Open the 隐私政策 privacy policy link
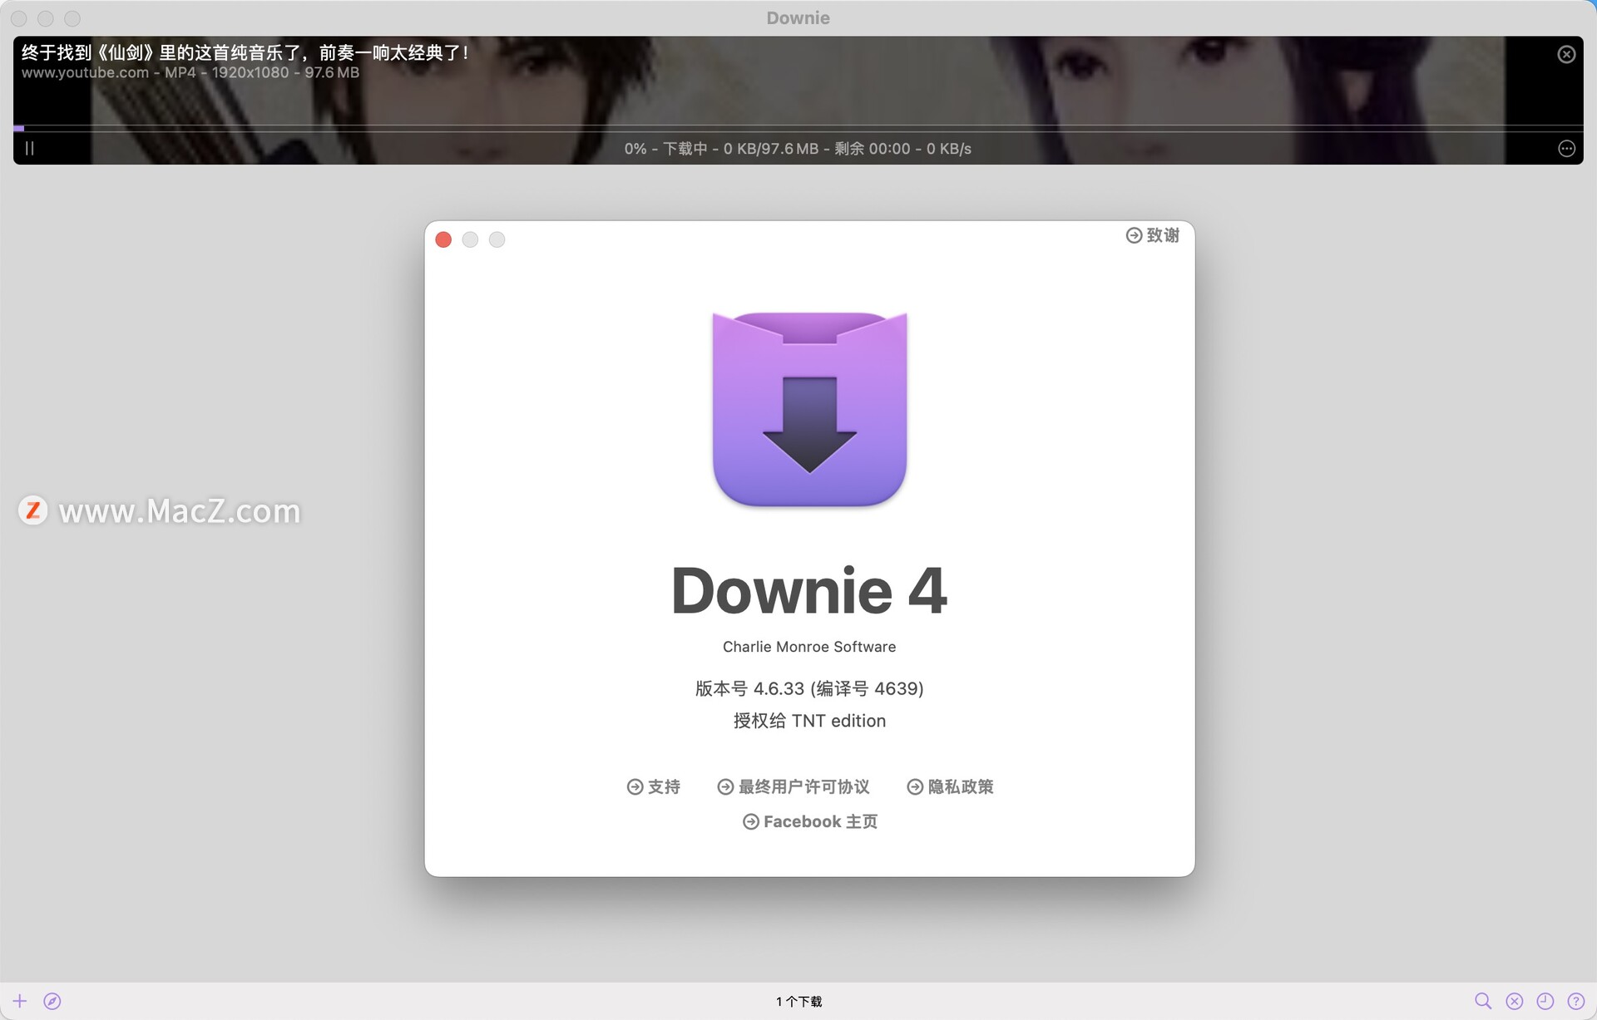Image resolution: width=1597 pixels, height=1020 pixels. click(x=950, y=786)
